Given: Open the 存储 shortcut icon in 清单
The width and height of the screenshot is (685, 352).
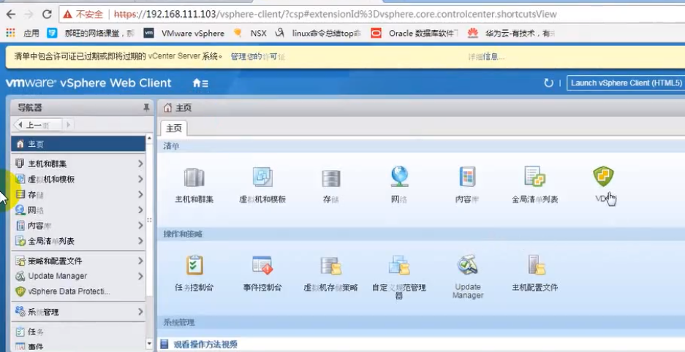Looking at the screenshot, I should (x=330, y=178).
